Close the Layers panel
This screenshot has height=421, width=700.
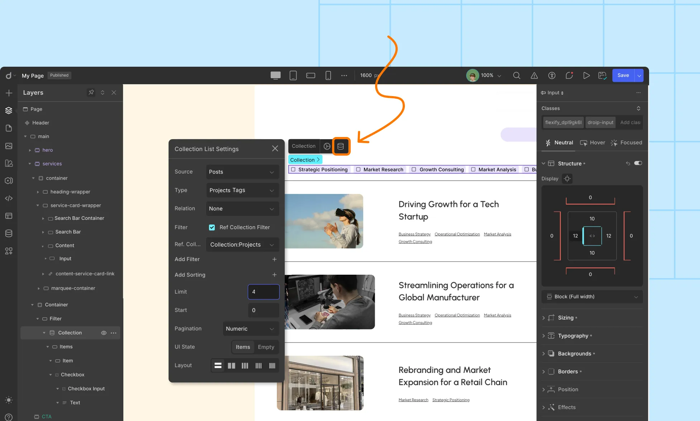tap(114, 93)
